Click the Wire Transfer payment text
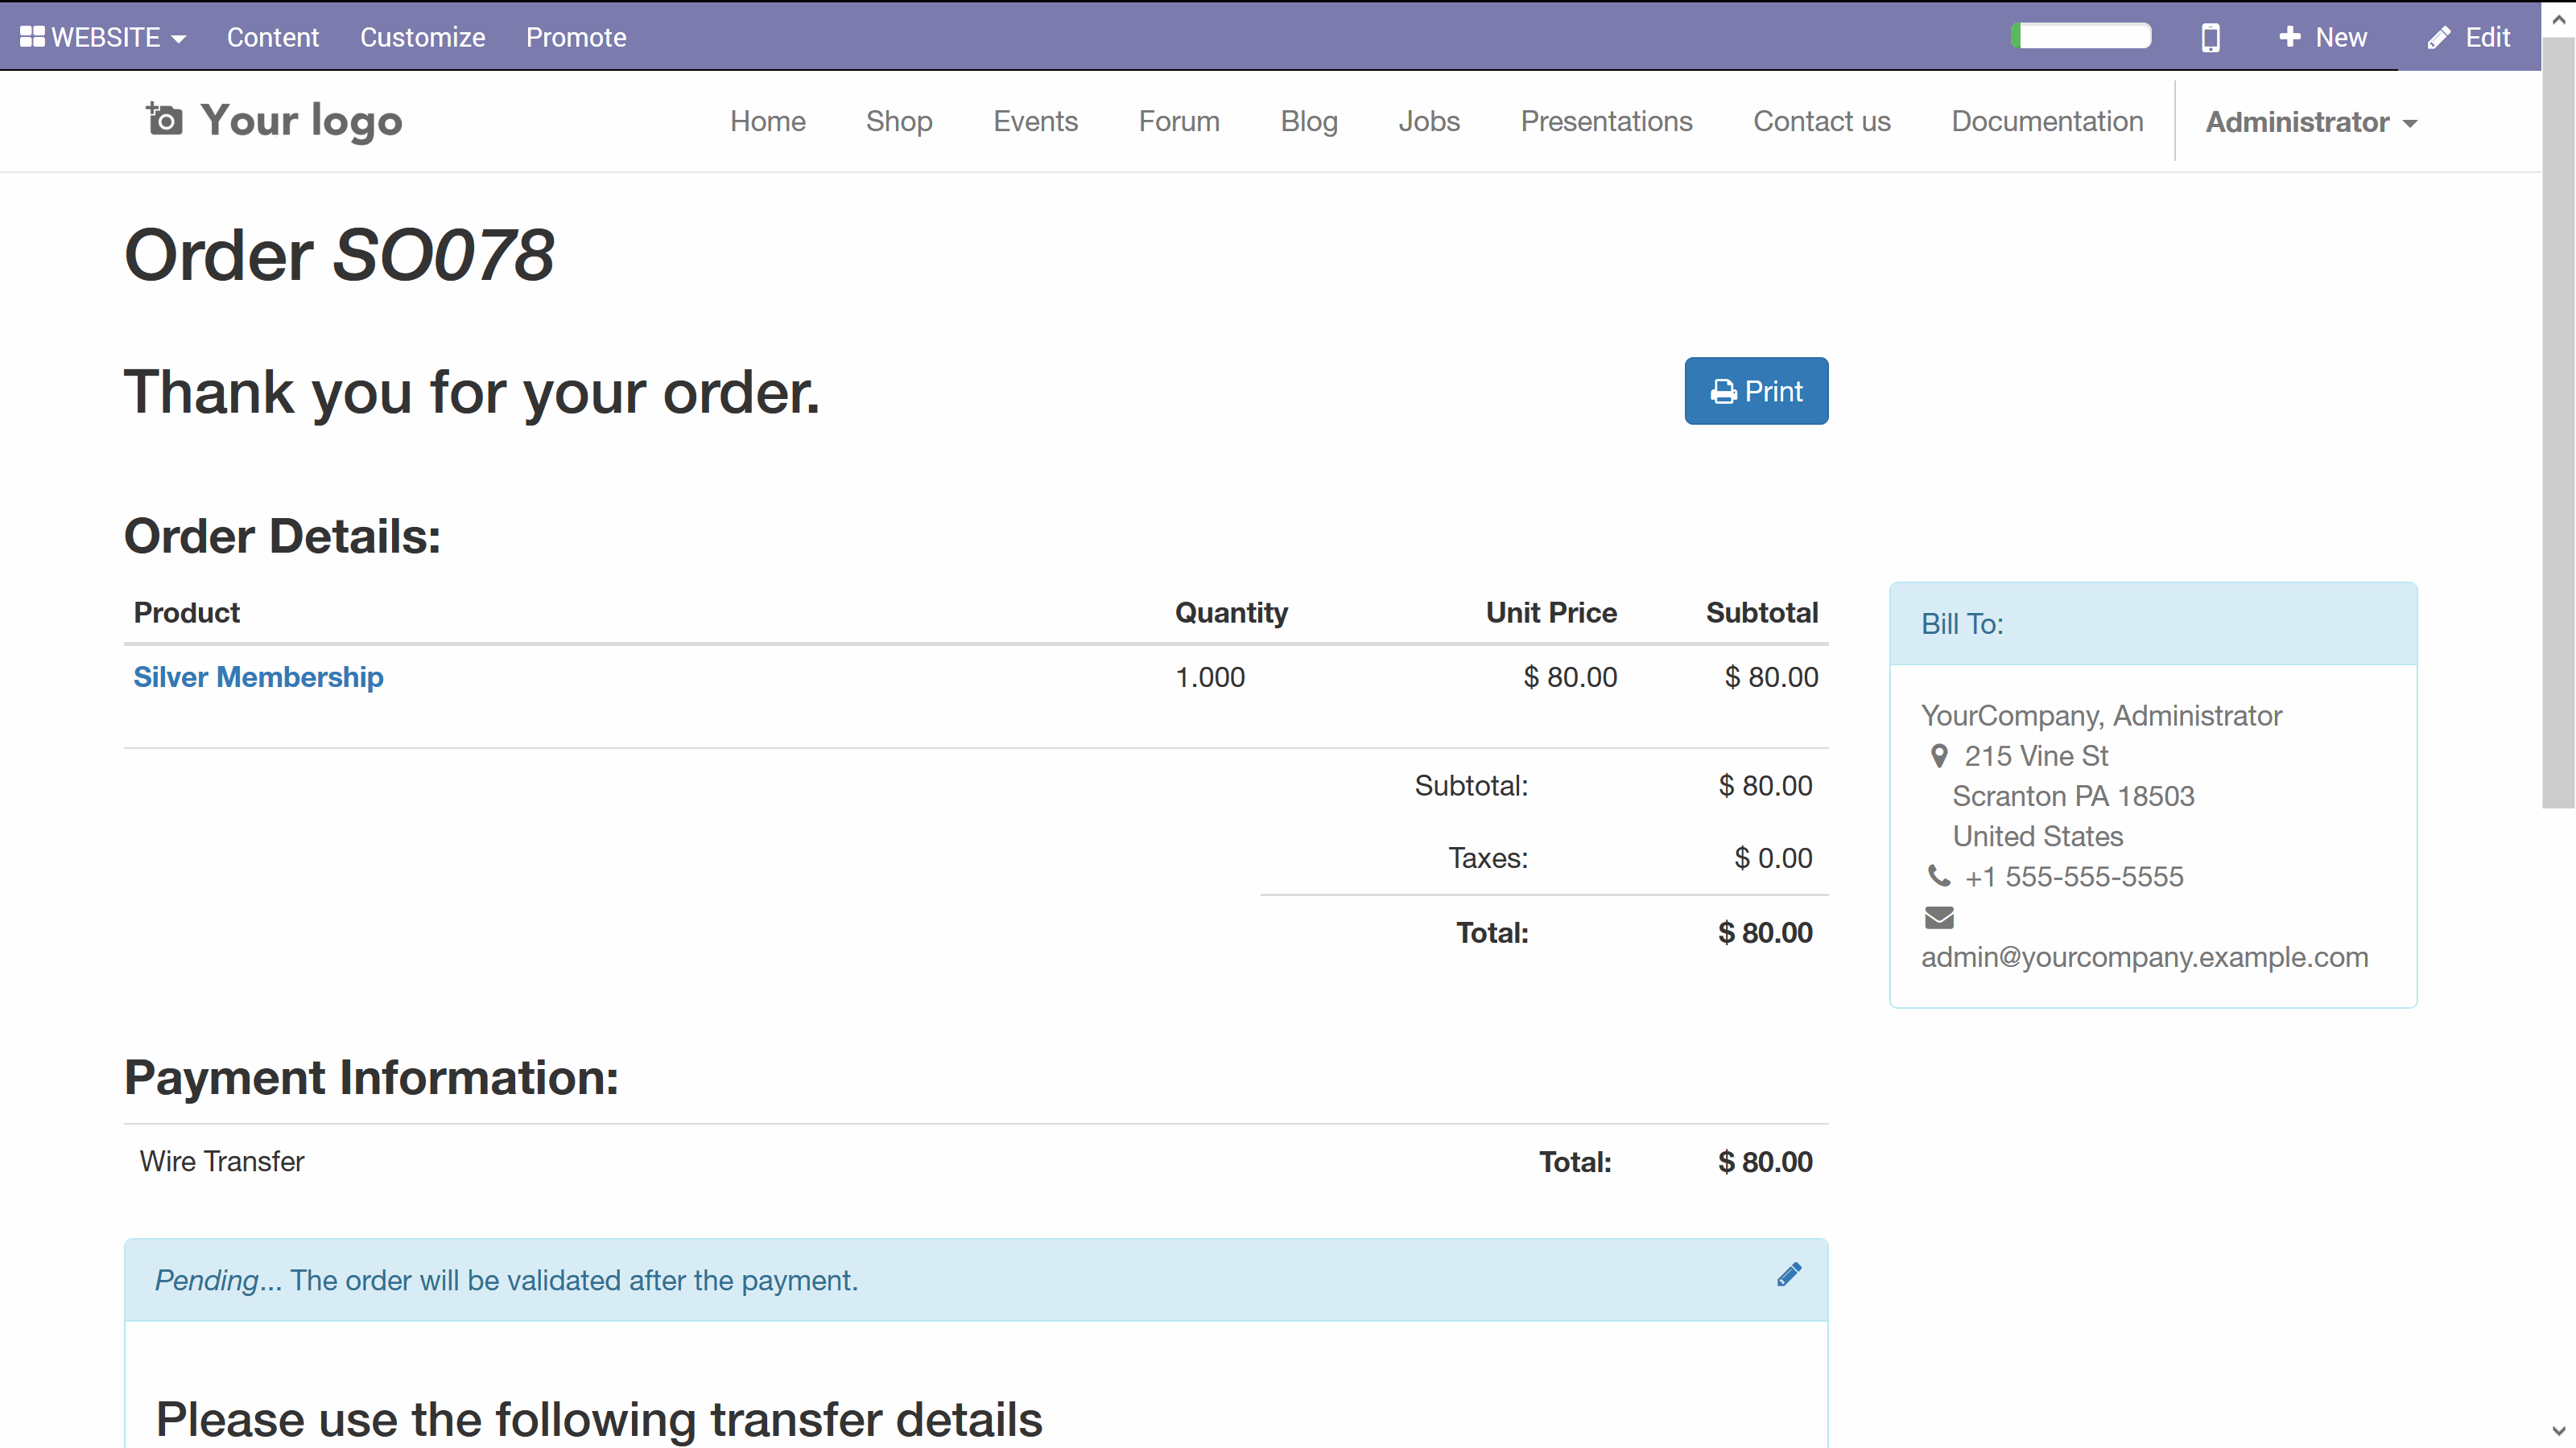The height and width of the screenshot is (1448, 2576). 222,1161
